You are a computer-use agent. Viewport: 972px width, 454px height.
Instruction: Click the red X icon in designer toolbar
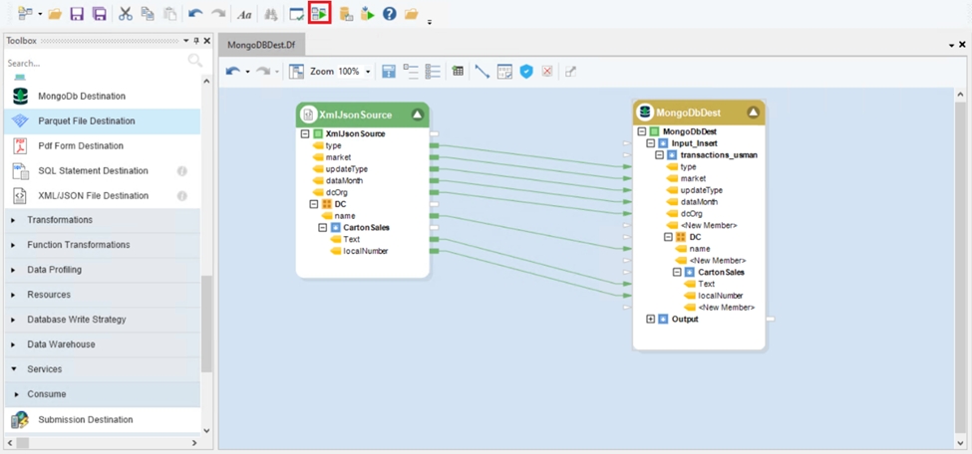pos(546,72)
